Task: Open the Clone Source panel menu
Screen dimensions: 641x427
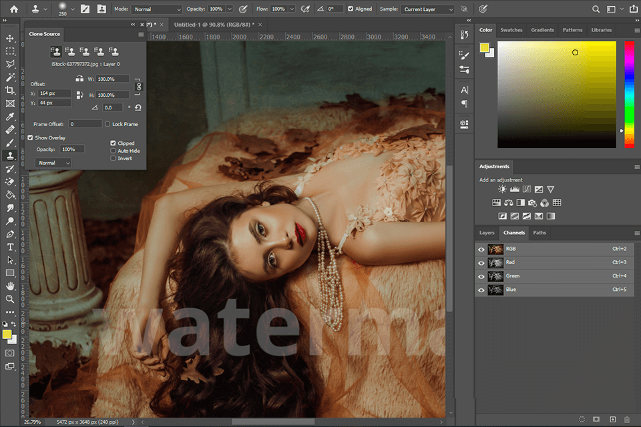Action: point(140,34)
